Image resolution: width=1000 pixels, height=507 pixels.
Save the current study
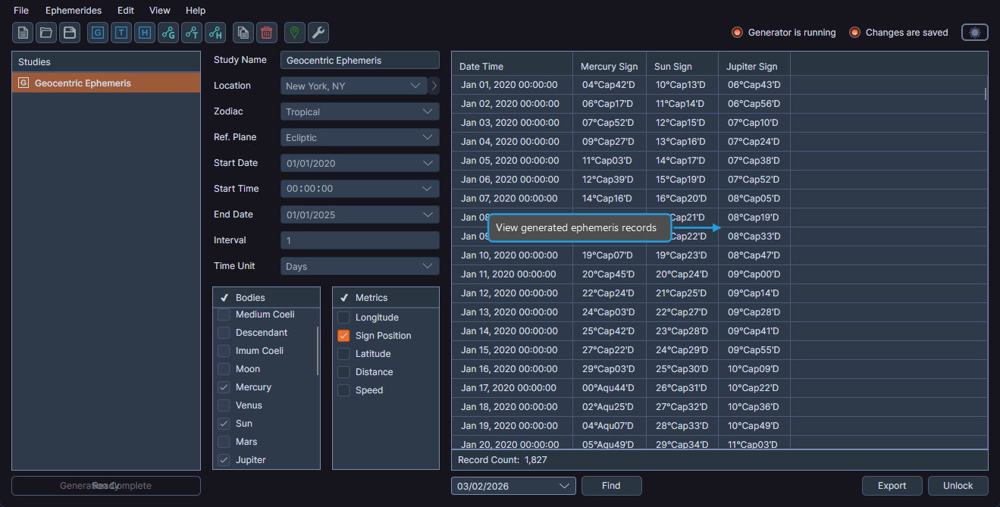69,33
